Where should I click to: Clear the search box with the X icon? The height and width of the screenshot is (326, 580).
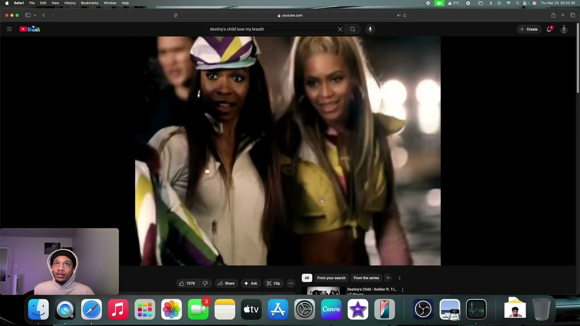point(340,29)
